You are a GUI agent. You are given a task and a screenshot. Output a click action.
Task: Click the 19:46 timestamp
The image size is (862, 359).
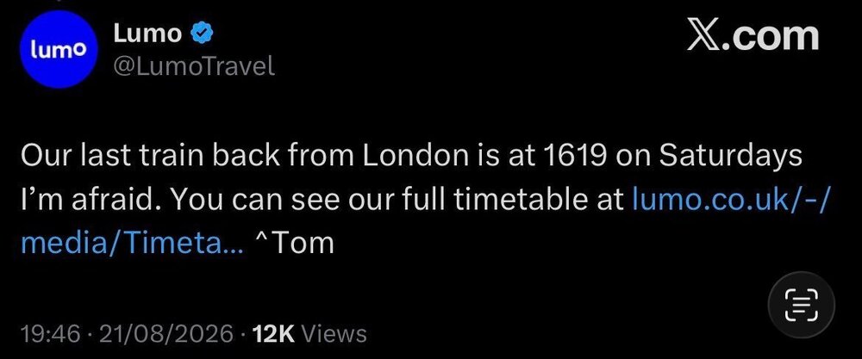tap(51, 333)
